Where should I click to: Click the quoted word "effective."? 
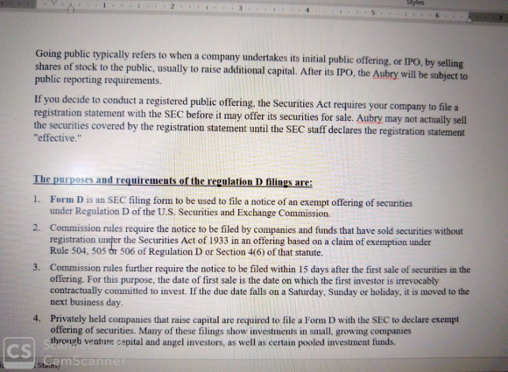[x=57, y=138]
